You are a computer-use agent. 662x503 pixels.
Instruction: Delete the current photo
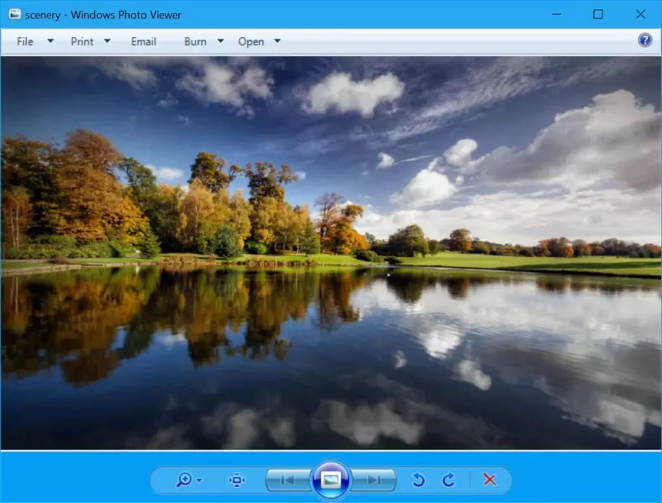489,480
